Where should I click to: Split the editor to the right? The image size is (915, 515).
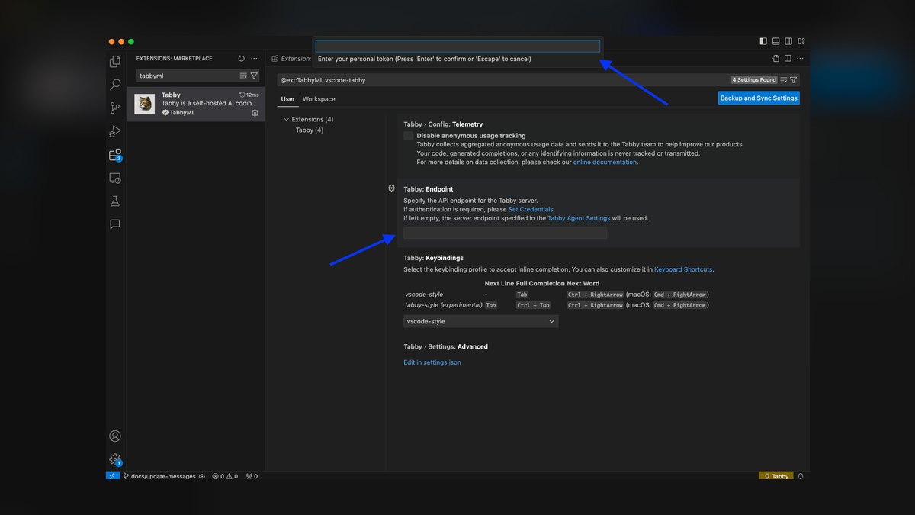[x=788, y=58]
